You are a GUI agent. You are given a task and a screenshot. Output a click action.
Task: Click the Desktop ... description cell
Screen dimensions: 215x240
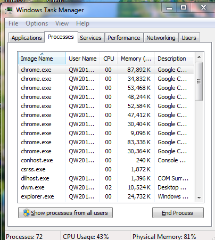(172, 187)
